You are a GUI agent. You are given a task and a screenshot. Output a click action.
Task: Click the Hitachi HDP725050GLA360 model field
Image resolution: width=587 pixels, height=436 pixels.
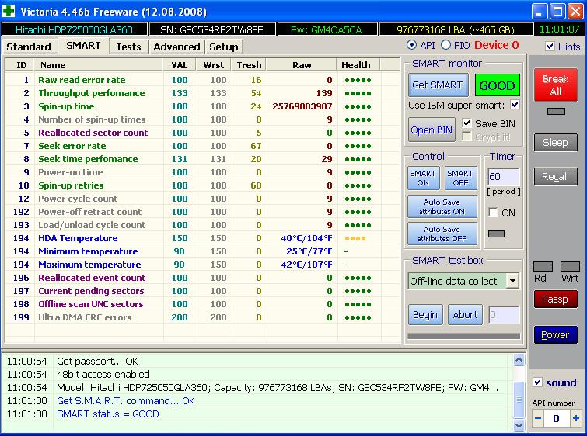point(74,29)
